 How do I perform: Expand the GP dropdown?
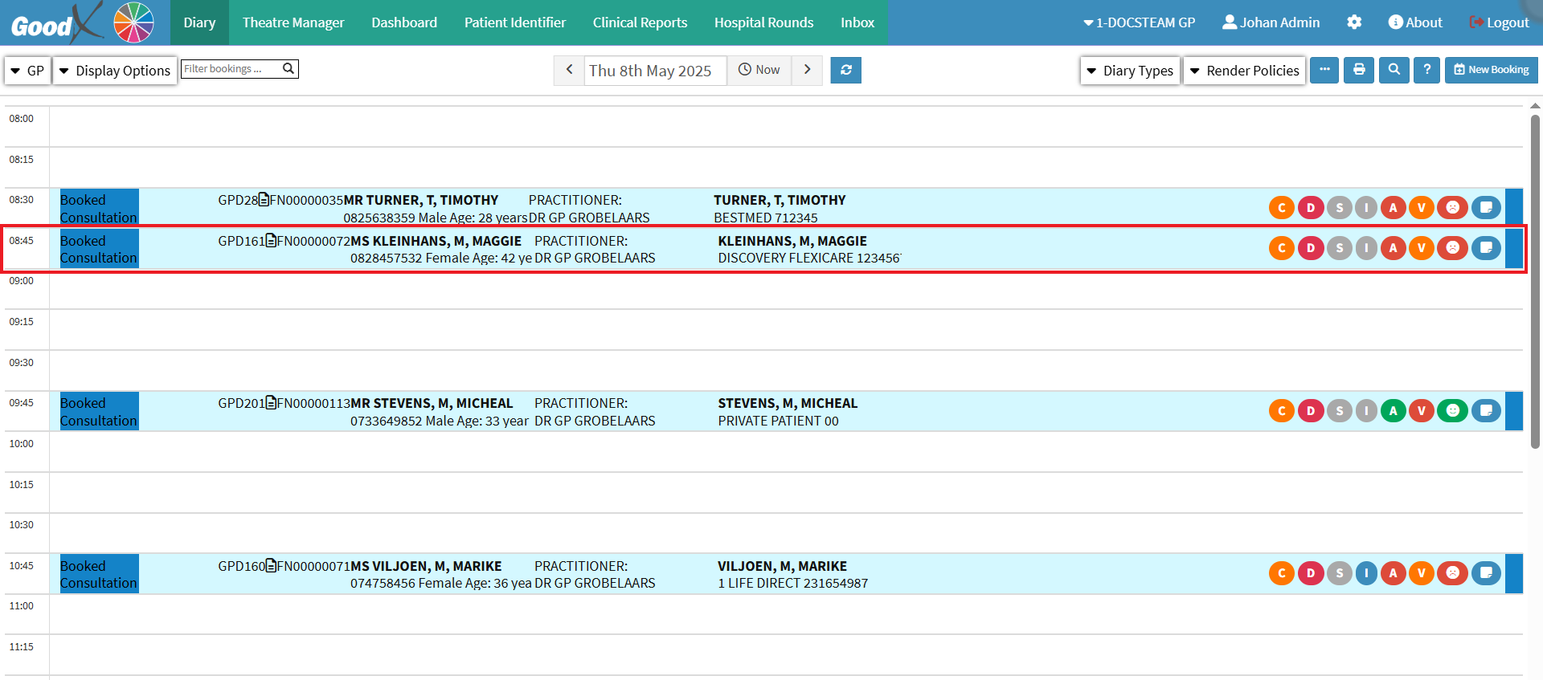(x=27, y=71)
